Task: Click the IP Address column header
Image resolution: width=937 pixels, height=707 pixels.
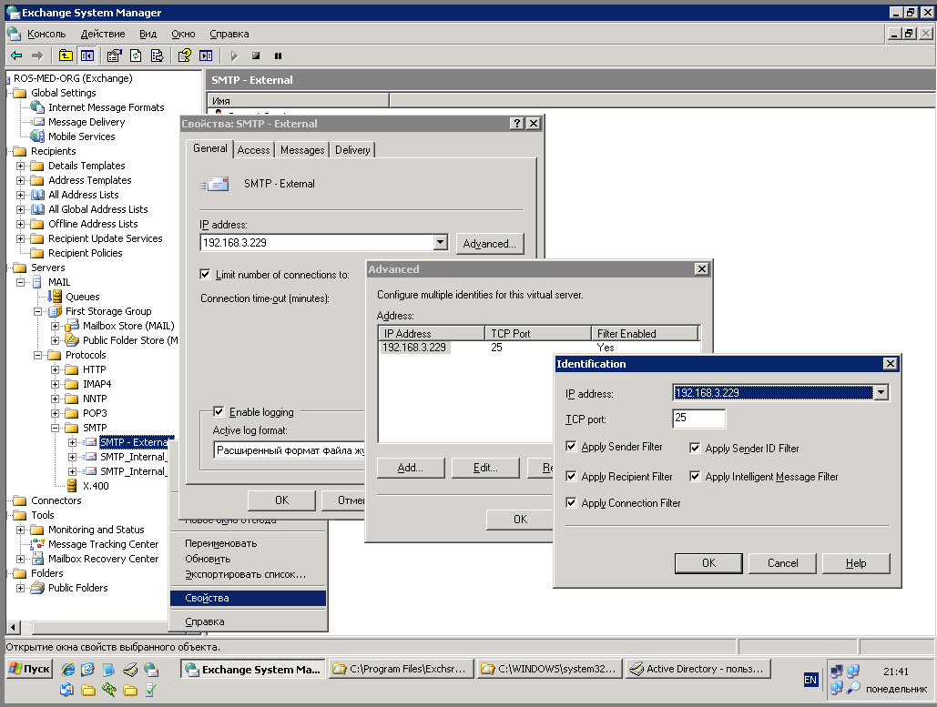Action: click(432, 333)
